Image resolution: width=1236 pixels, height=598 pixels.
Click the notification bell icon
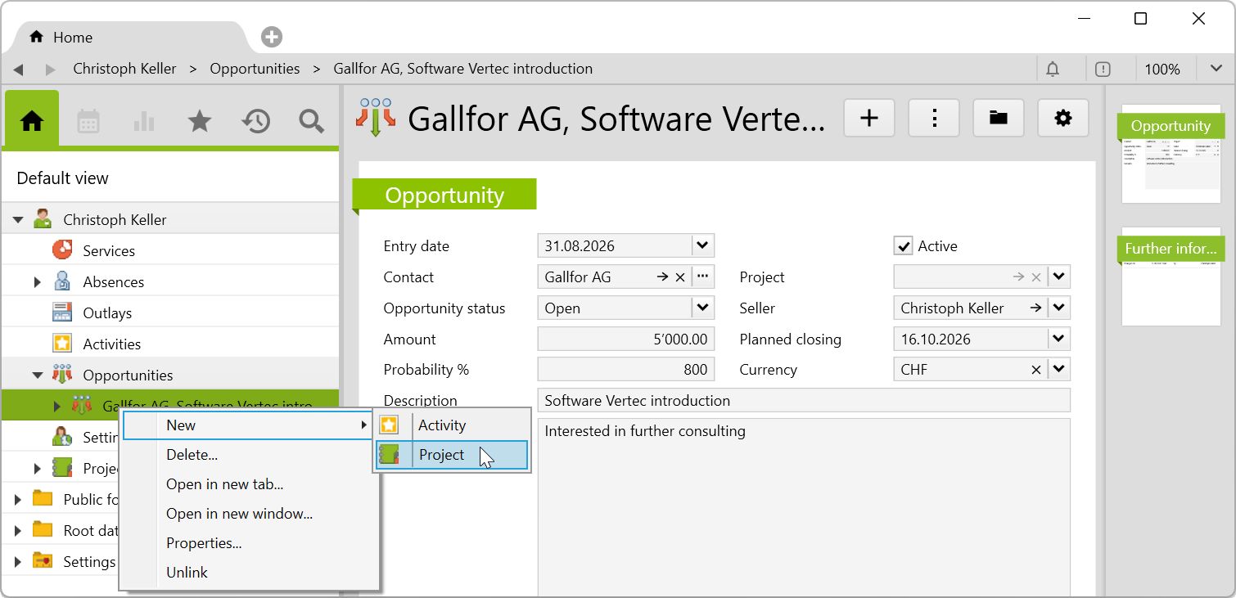coord(1053,70)
